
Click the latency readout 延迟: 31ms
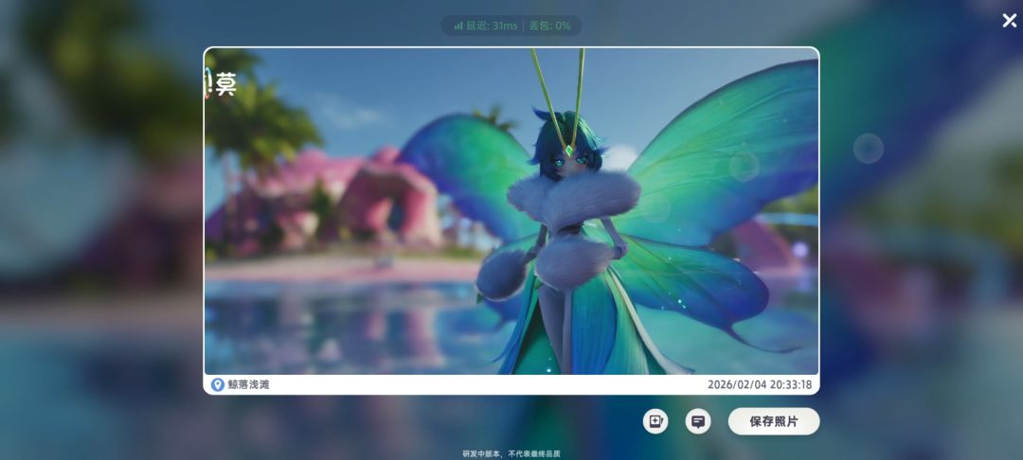point(492,26)
